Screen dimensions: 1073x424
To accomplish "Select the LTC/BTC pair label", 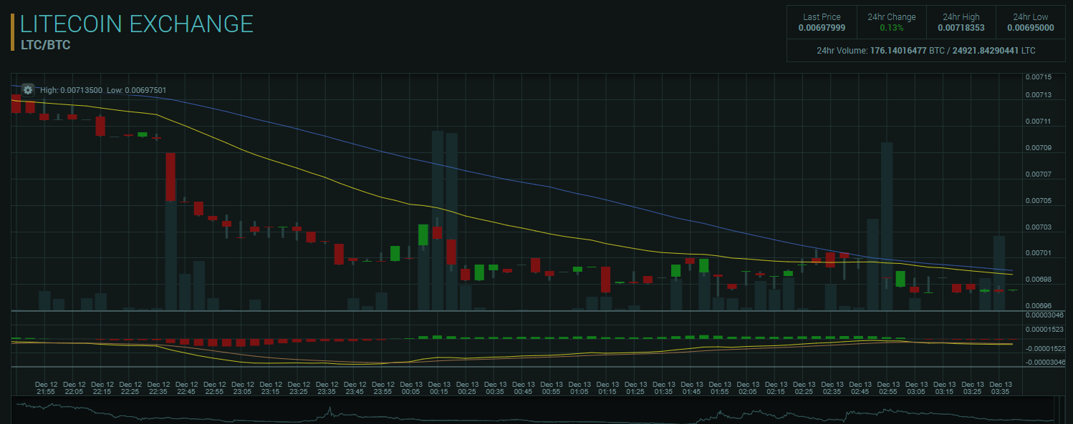I will tap(45, 44).
